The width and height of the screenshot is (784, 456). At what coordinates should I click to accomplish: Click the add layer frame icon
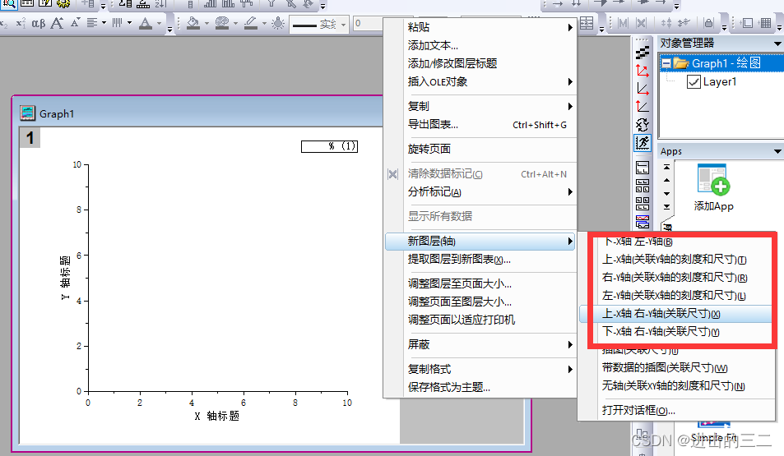[747, 23]
